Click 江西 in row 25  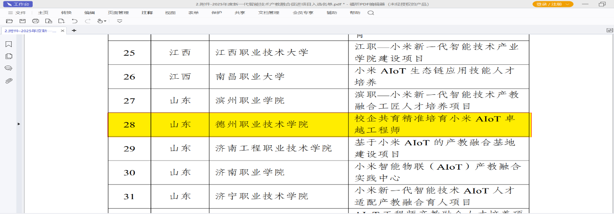click(180, 53)
